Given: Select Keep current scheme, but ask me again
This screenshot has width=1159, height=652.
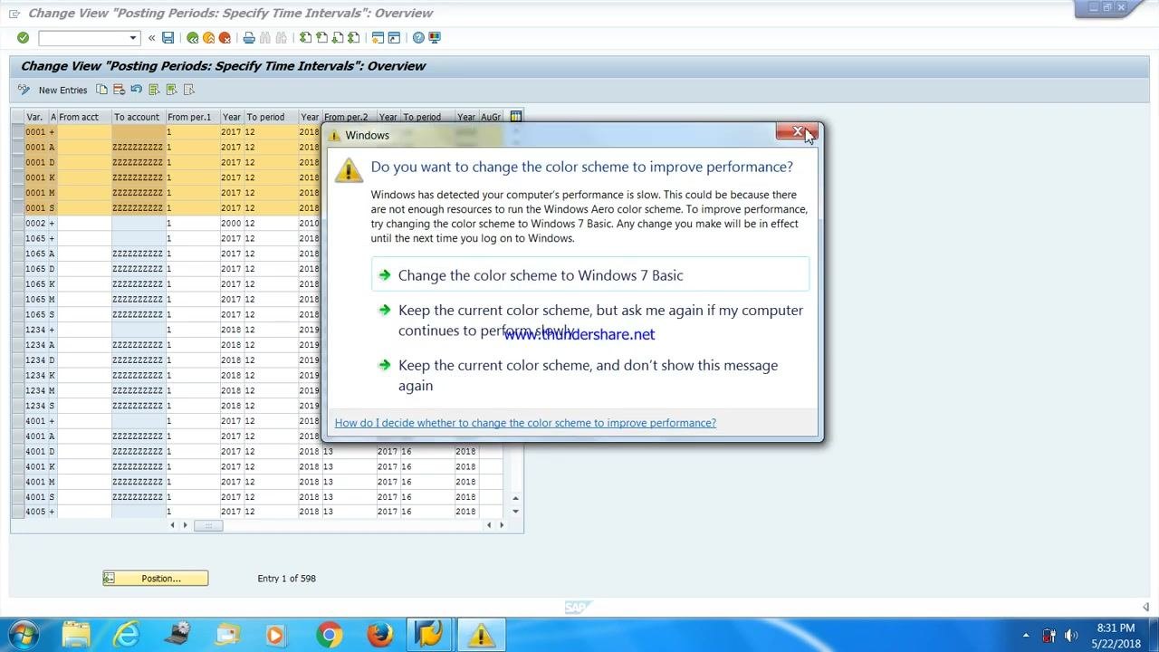Looking at the screenshot, I should coord(590,321).
